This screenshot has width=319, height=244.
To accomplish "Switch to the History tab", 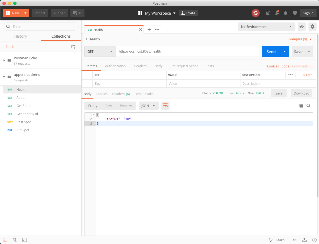I will point(21,36).
